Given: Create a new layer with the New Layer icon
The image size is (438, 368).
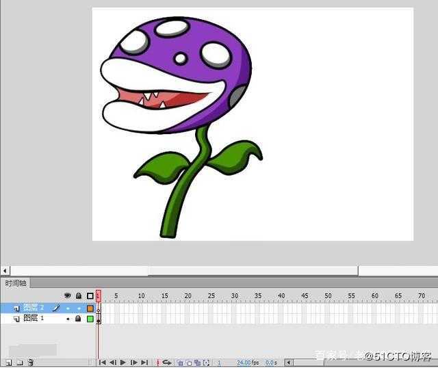Looking at the screenshot, I should (x=9, y=363).
